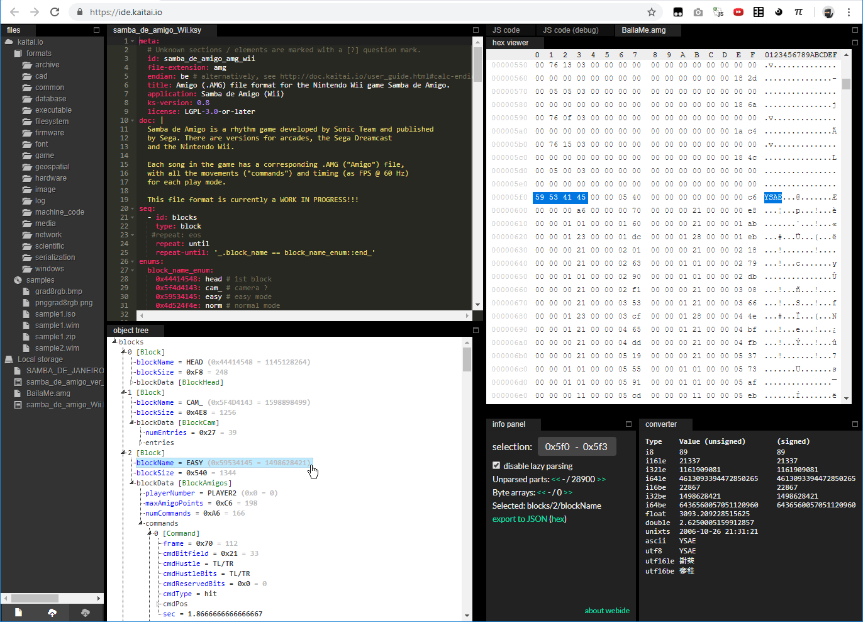863x622 pixels.
Task: Click the selection range field 0x5f0 - 0x5f3
Action: pyautogui.click(x=576, y=447)
